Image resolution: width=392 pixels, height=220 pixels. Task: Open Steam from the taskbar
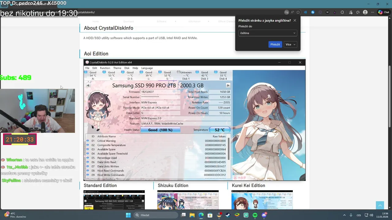228,215
